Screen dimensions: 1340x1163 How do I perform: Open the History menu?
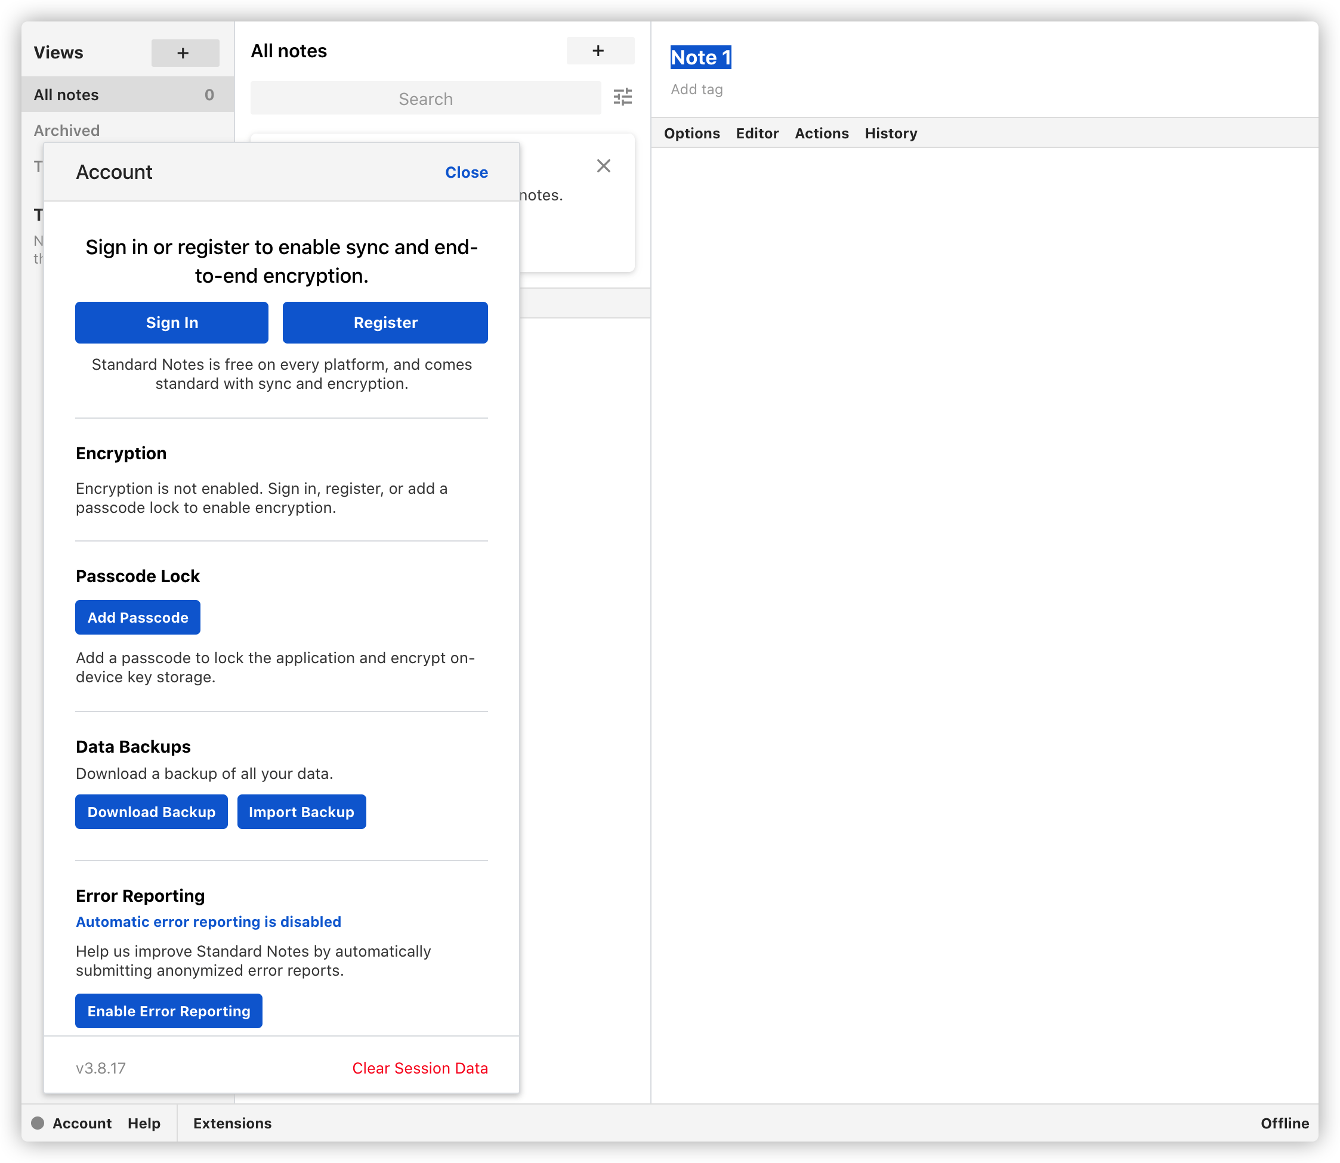pos(890,133)
